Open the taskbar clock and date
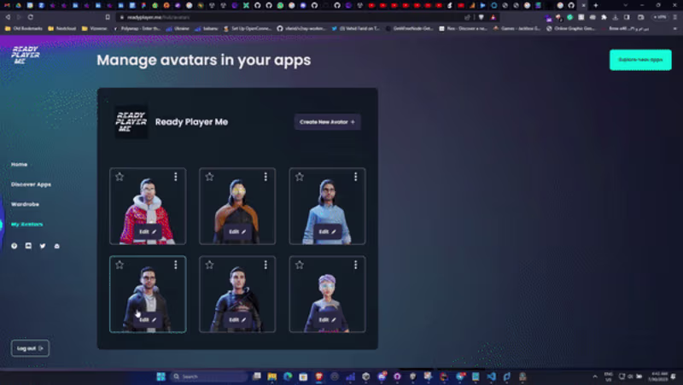 point(657,376)
